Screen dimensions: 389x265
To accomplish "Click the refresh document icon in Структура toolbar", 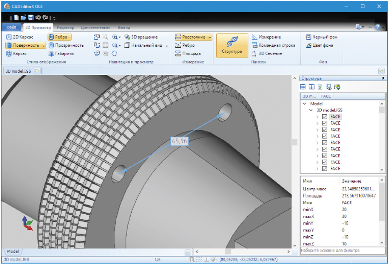I will point(320,87).
